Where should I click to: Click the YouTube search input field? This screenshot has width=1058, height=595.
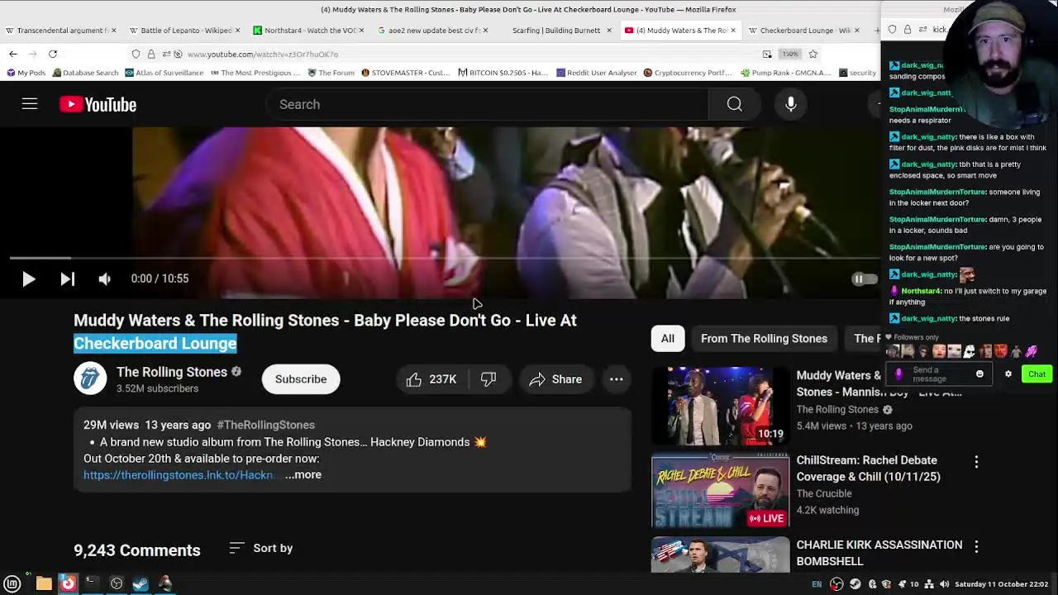(488, 104)
